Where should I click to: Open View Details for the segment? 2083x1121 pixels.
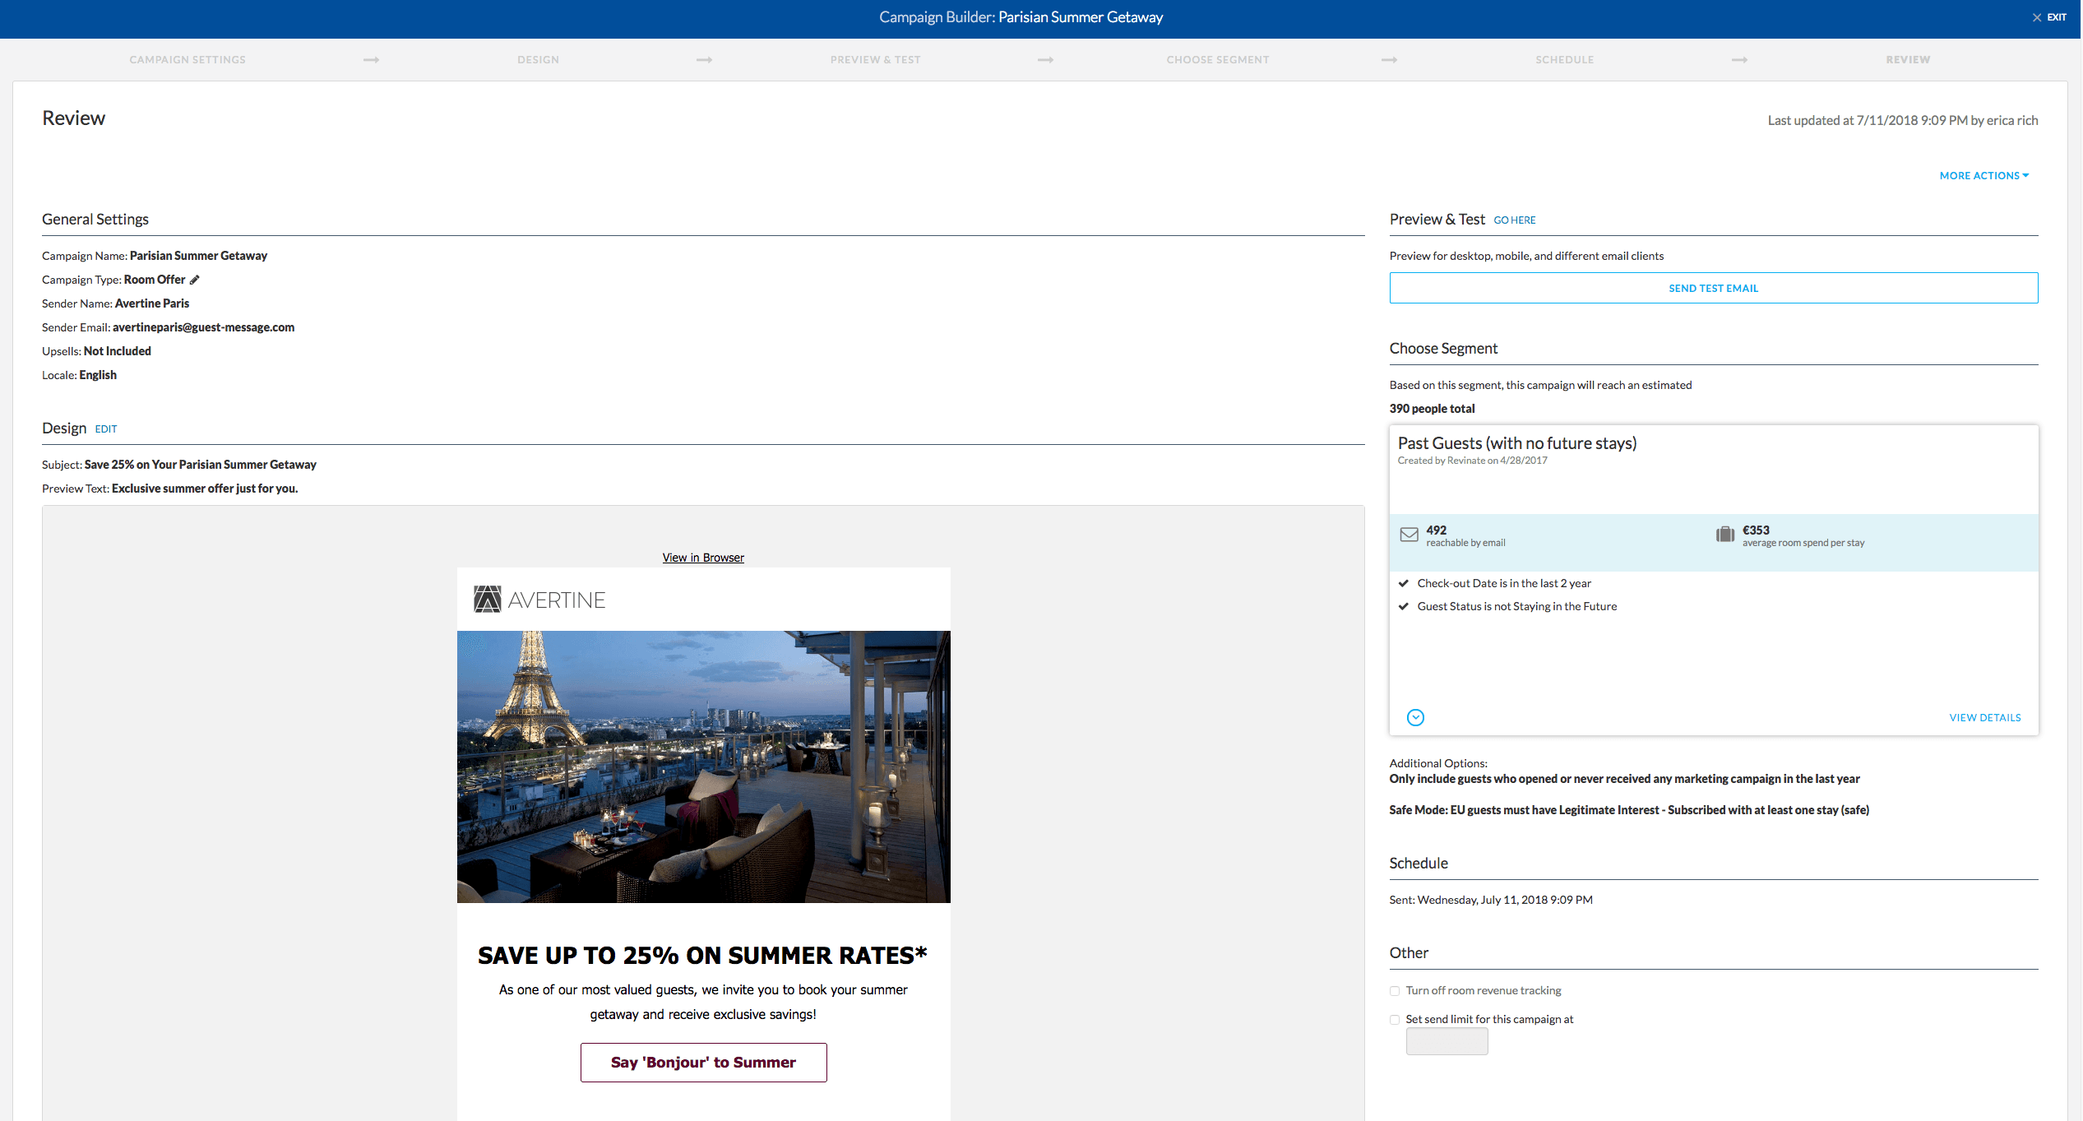[1984, 717]
